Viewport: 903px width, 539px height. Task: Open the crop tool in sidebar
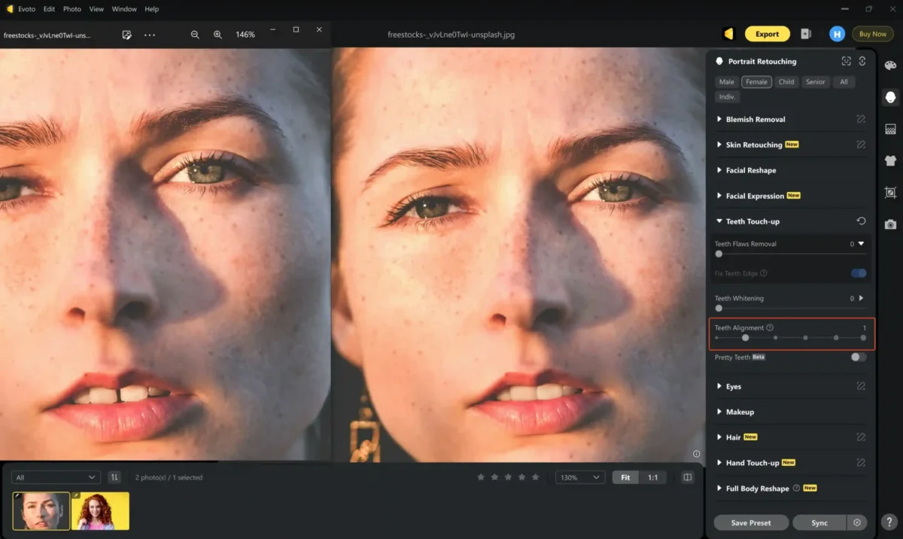[x=890, y=193]
